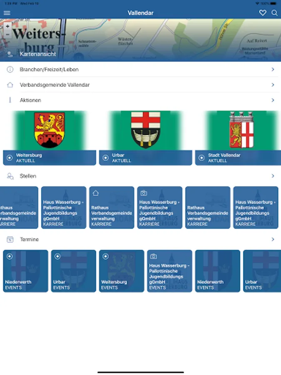Click camera icon on Haus Wasserburg Events tile
The image size is (281, 375).
pyautogui.click(x=153, y=257)
